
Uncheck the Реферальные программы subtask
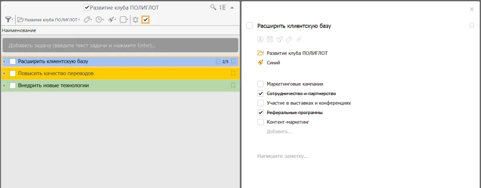pyautogui.click(x=261, y=113)
